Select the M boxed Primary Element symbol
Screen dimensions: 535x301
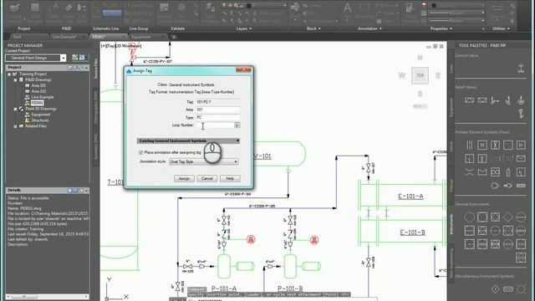[x=482, y=145]
